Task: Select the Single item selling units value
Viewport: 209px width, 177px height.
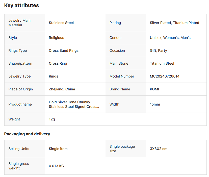Action: tap(58, 149)
